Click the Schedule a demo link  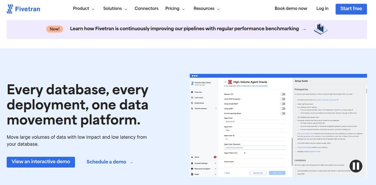(x=106, y=162)
